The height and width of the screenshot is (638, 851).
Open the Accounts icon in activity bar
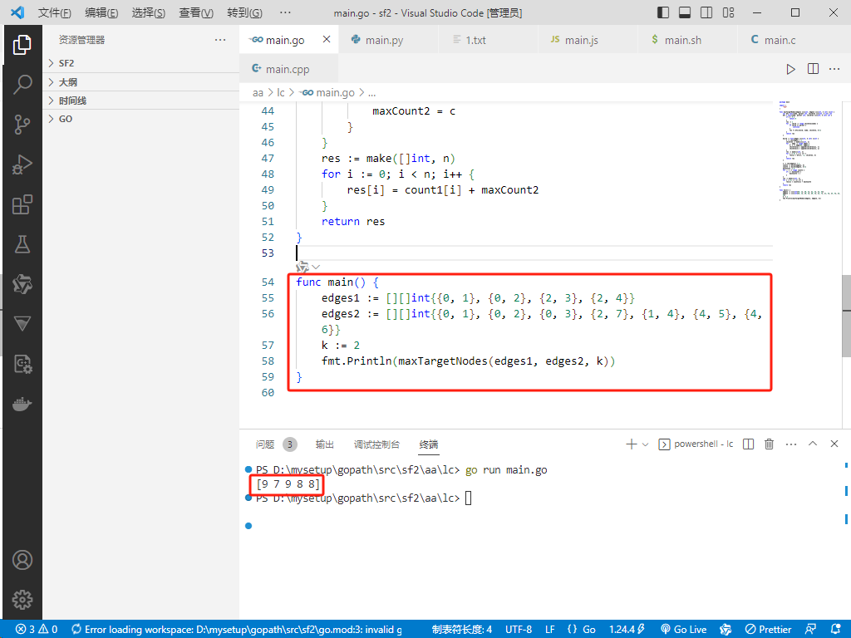(x=22, y=560)
